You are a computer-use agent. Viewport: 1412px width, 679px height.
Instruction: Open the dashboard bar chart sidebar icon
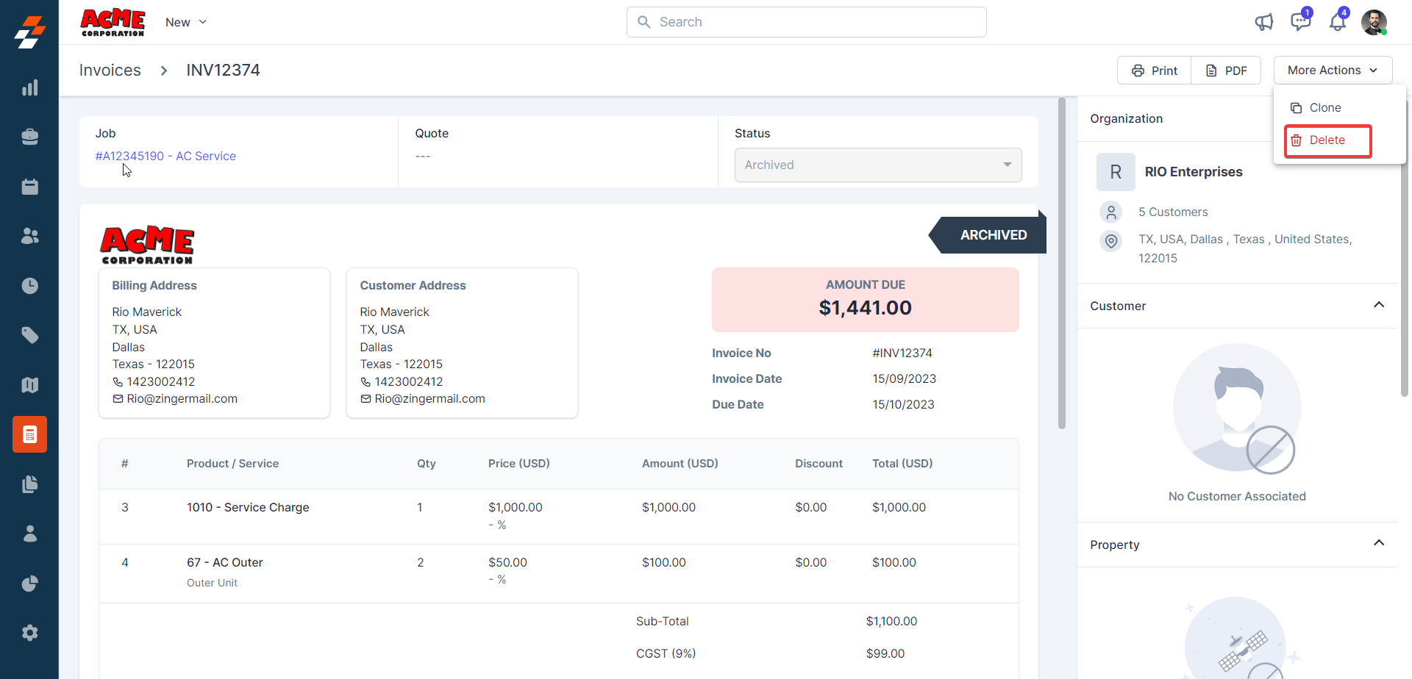(x=29, y=88)
